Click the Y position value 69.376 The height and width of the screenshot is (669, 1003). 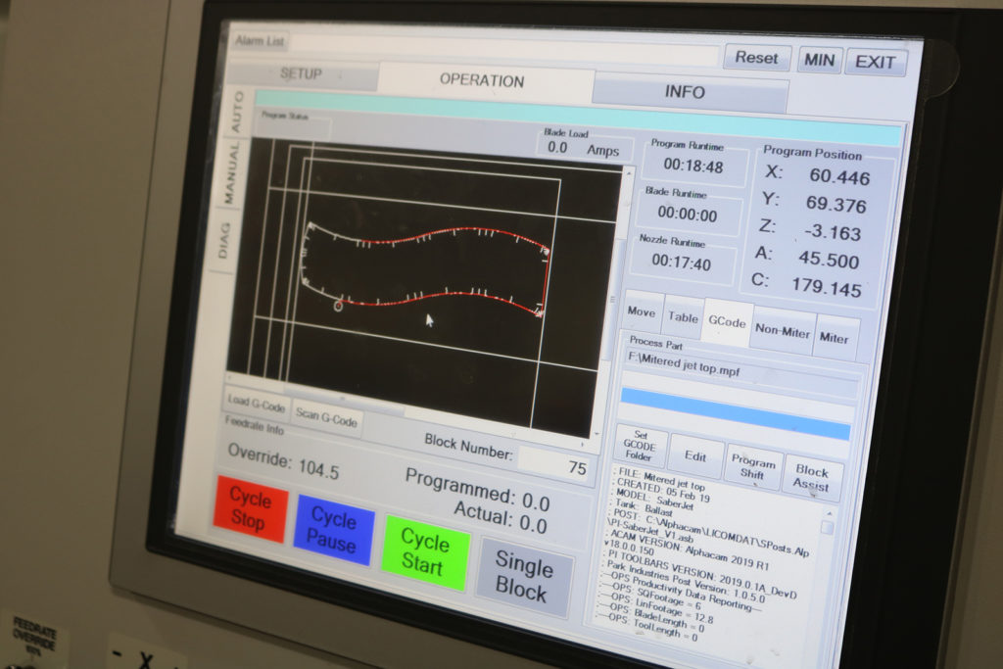(836, 204)
